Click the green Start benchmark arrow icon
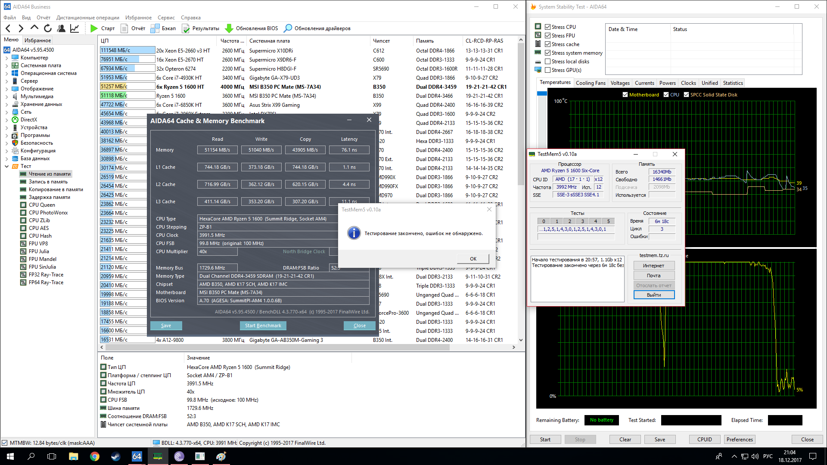Image resolution: width=827 pixels, height=465 pixels. pos(94,28)
